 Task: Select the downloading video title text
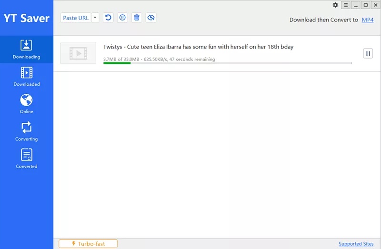pyautogui.click(x=198, y=47)
